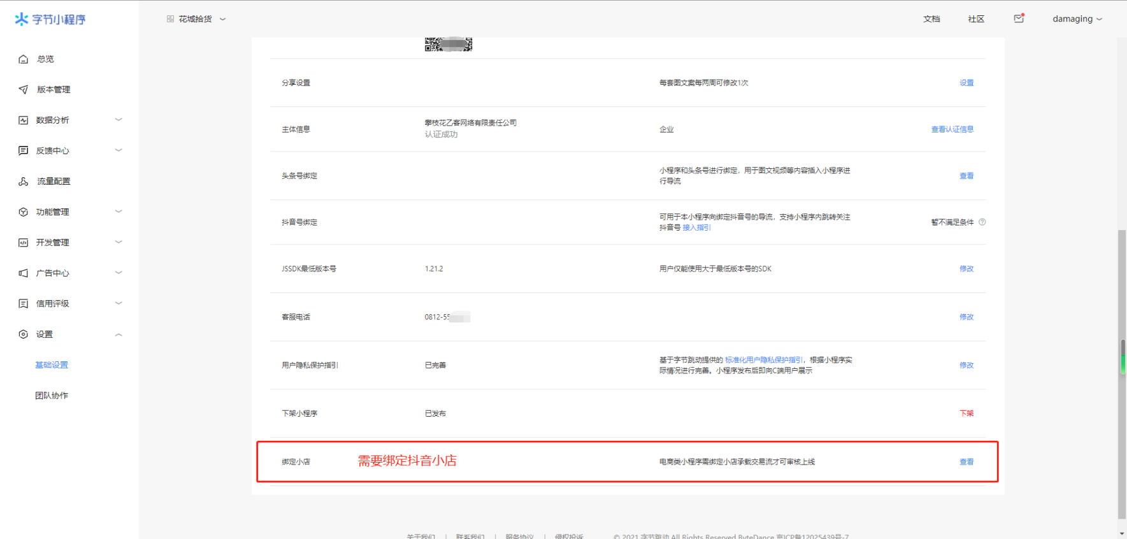Screen dimensions: 1127x539
Task: Click the 抖音号绑定 row label
Action: (299, 222)
